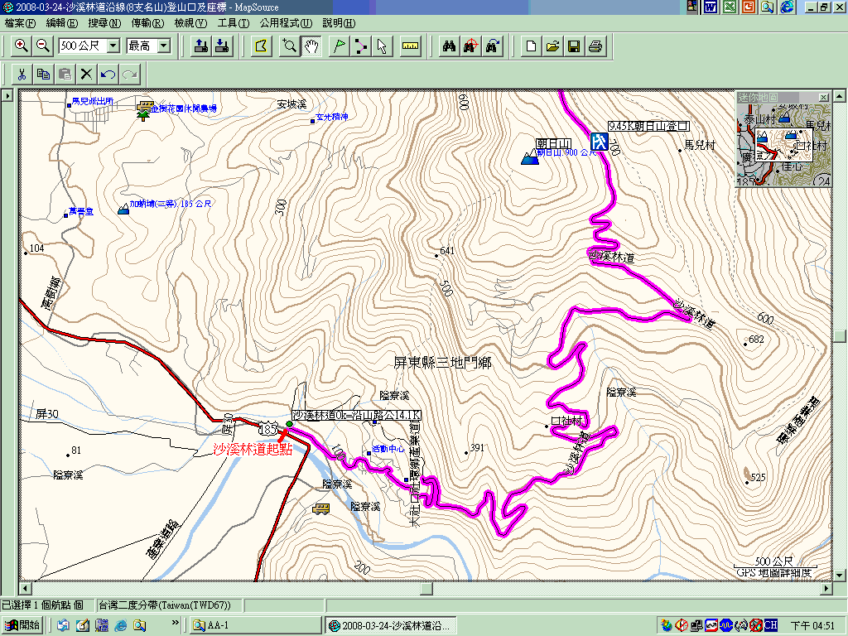Send data to GPS device
Image resolution: width=848 pixels, height=636 pixels.
200,46
